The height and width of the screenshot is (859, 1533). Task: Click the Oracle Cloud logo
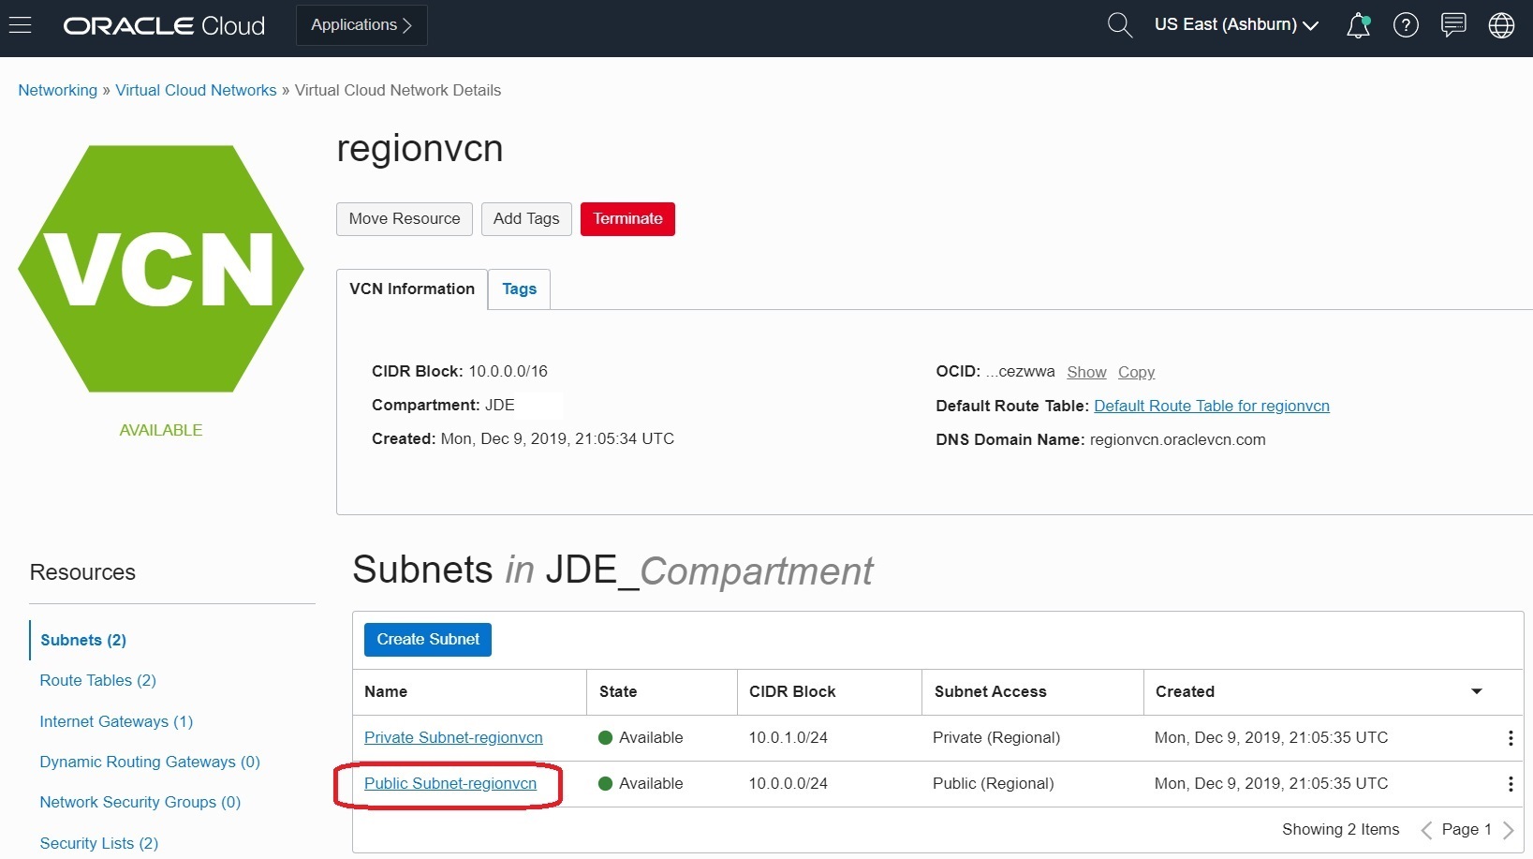pos(165,25)
